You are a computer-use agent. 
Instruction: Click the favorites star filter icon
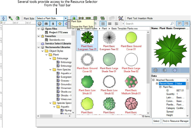click(60, 24)
